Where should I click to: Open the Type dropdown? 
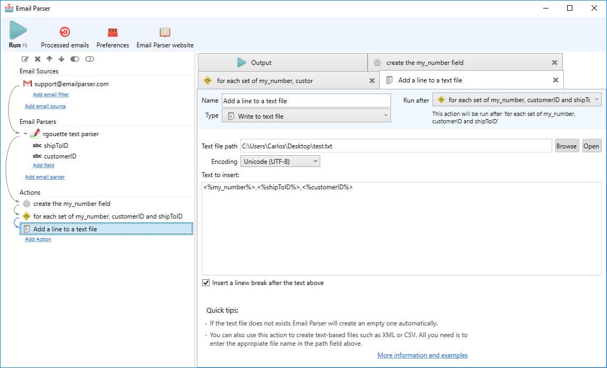[306, 116]
